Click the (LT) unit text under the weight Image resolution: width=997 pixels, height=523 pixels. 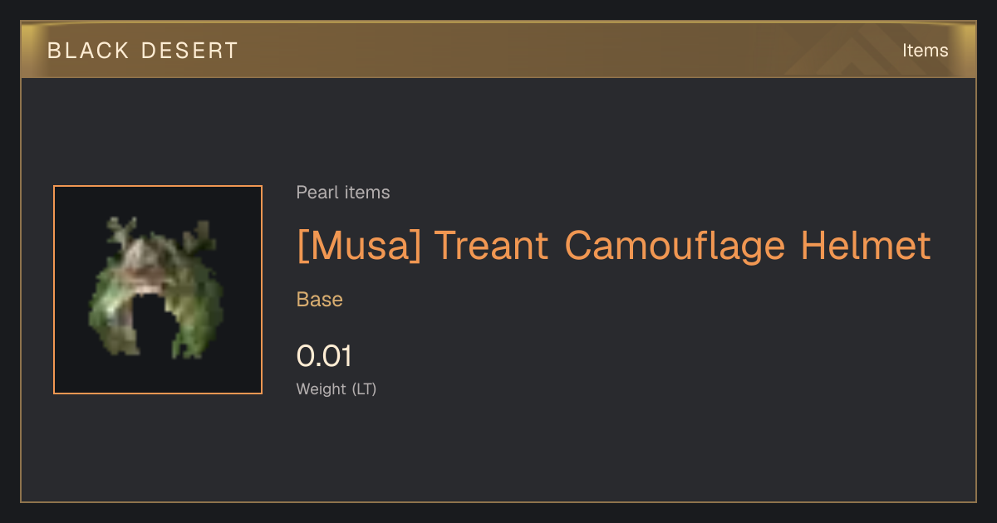click(x=364, y=389)
